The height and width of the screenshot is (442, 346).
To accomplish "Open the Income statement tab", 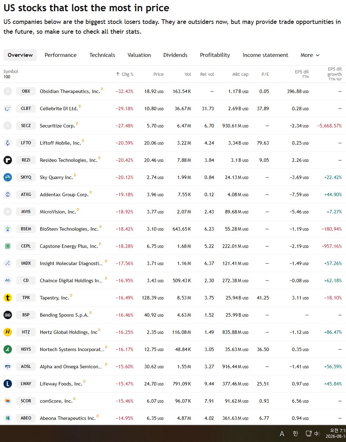I will (x=265, y=55).
